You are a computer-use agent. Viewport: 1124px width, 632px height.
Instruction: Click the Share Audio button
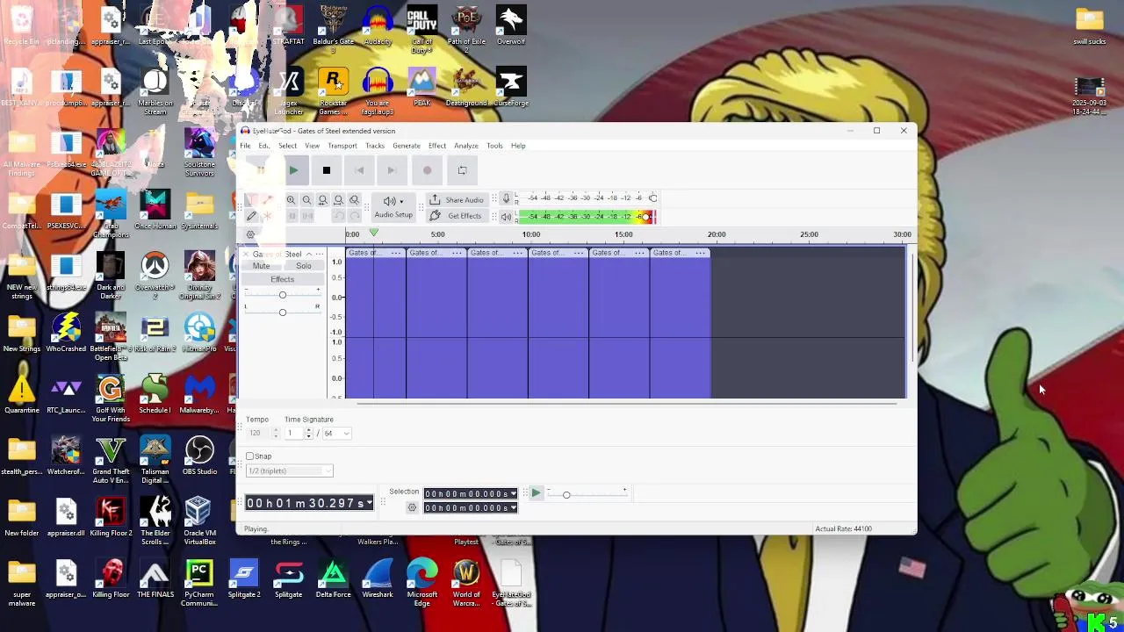pos(456,200)
